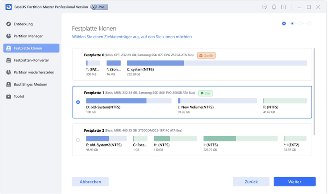
Task: Click the third step indicator circle
Action: click(301, 23)
